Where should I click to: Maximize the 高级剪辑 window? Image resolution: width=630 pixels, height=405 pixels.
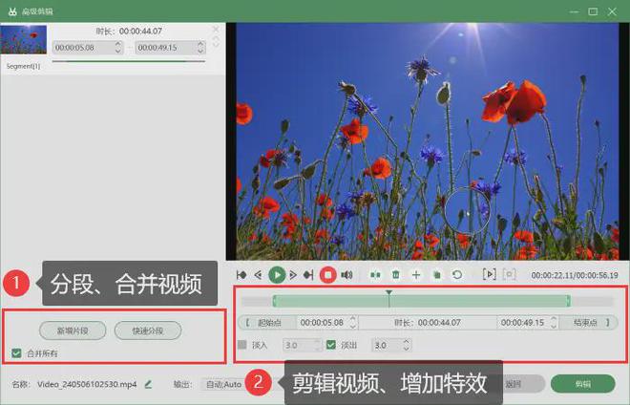pos(593,11)
